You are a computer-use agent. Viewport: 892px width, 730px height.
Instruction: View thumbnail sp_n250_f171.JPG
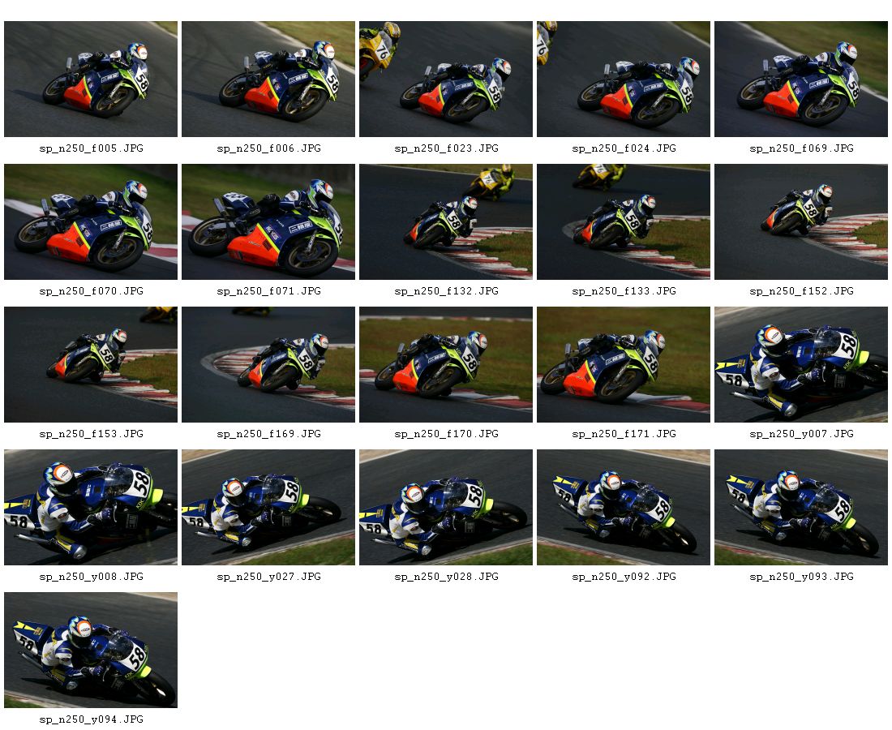[623, 365]
